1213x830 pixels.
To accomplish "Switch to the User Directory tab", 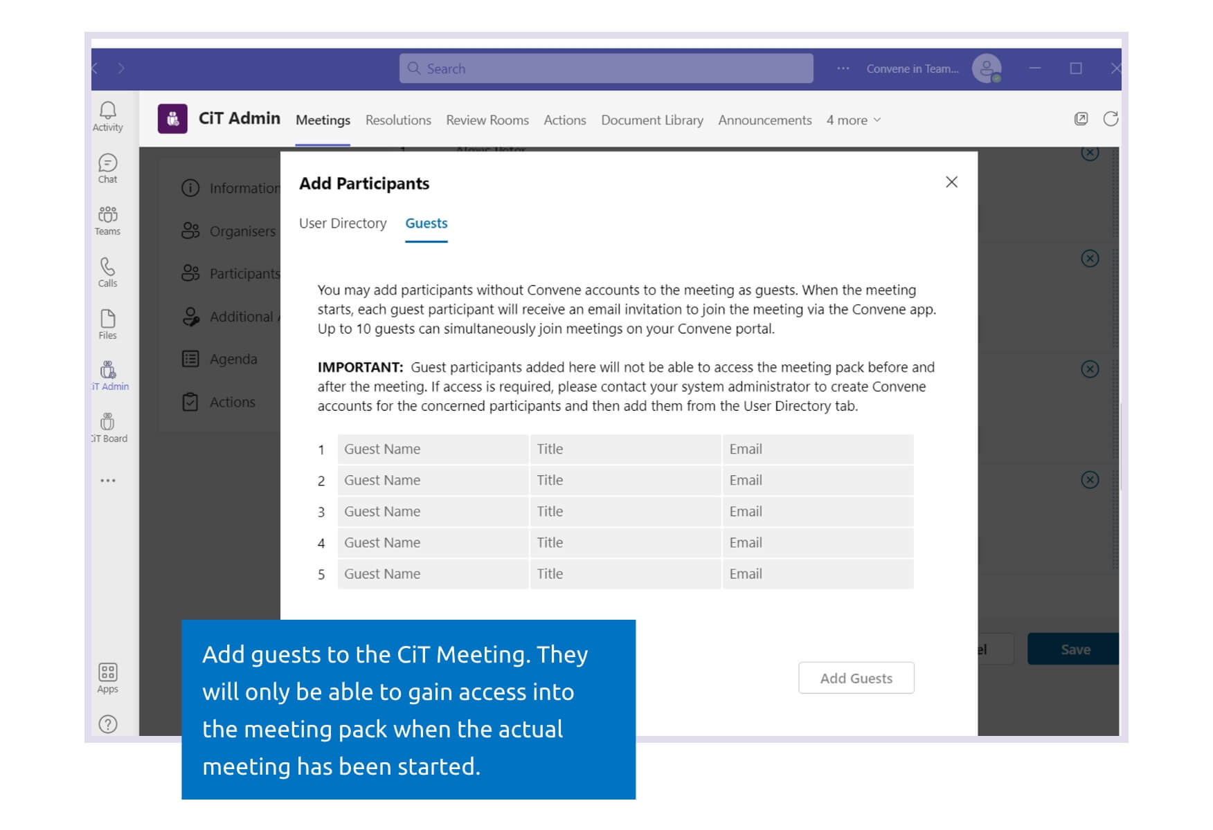I will point(343,223).
